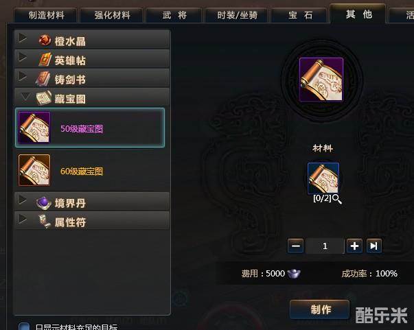
Task: Click the quantity field showing 1
Action: [325, 246]
